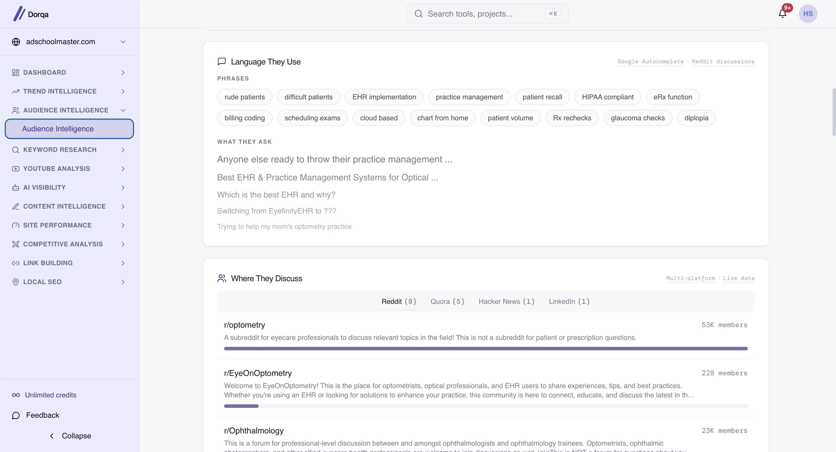Click the Feedback speech bubble icon
This screenshot has height=452, width=836.
tap(16, 415)
